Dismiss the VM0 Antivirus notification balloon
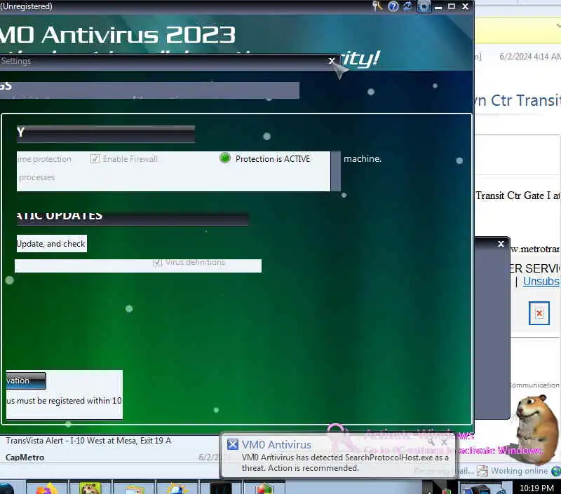 click(x=444, y=442)
